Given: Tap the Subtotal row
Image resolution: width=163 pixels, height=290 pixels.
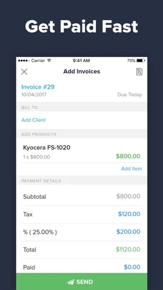Looking at the screenshot, I should click(x=82, y=197).
